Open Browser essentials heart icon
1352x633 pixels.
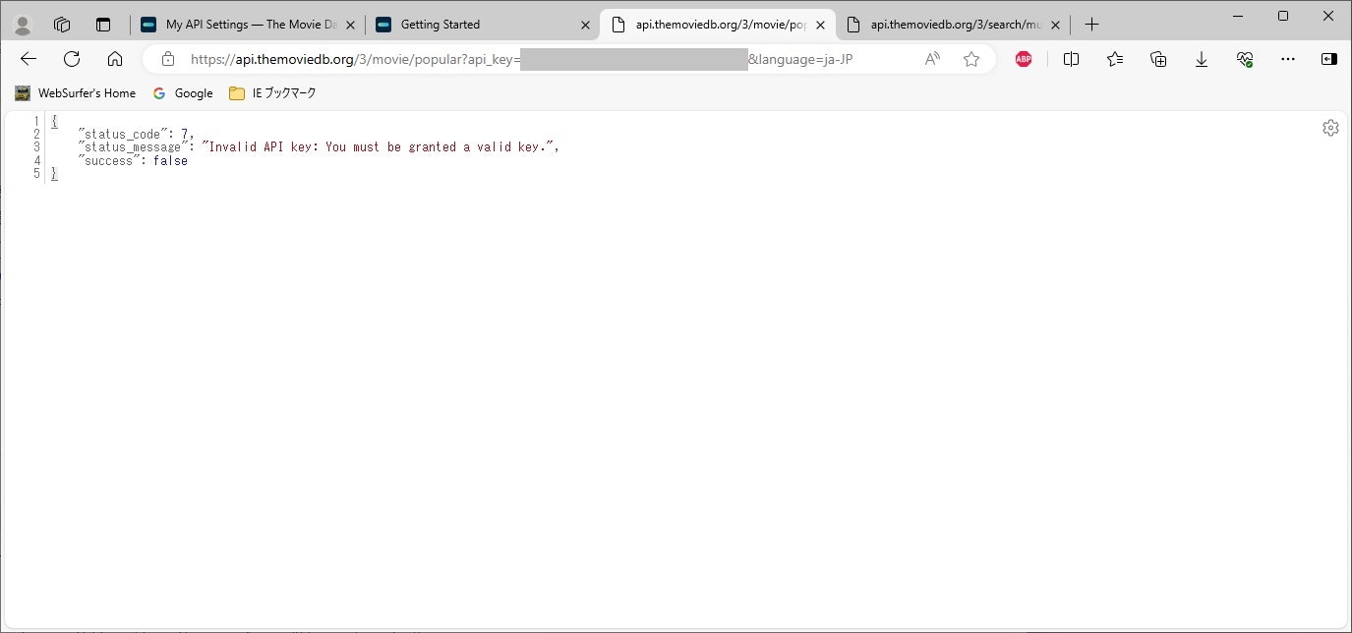(1245, 59)
